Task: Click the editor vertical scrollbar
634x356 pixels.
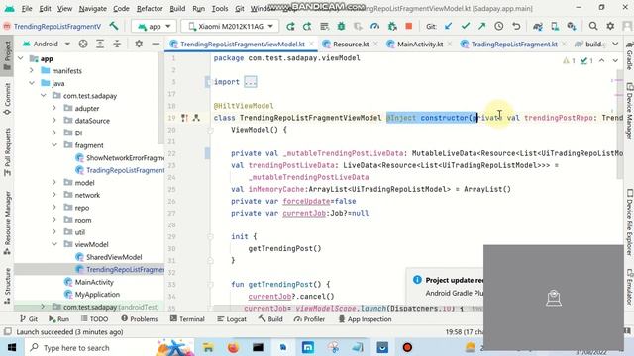Action: (x=619, y=125)
